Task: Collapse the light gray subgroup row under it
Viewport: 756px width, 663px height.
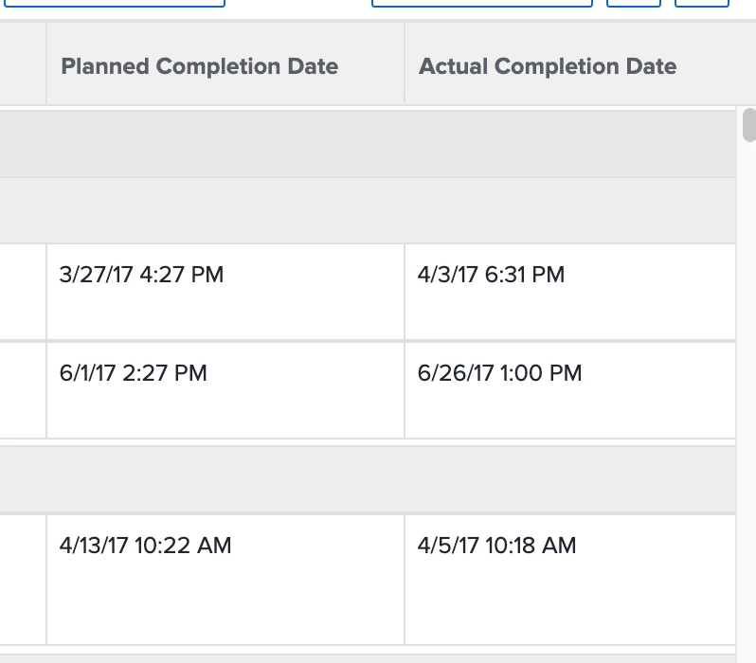Action: pyautogui.click(x=368, y=210)
